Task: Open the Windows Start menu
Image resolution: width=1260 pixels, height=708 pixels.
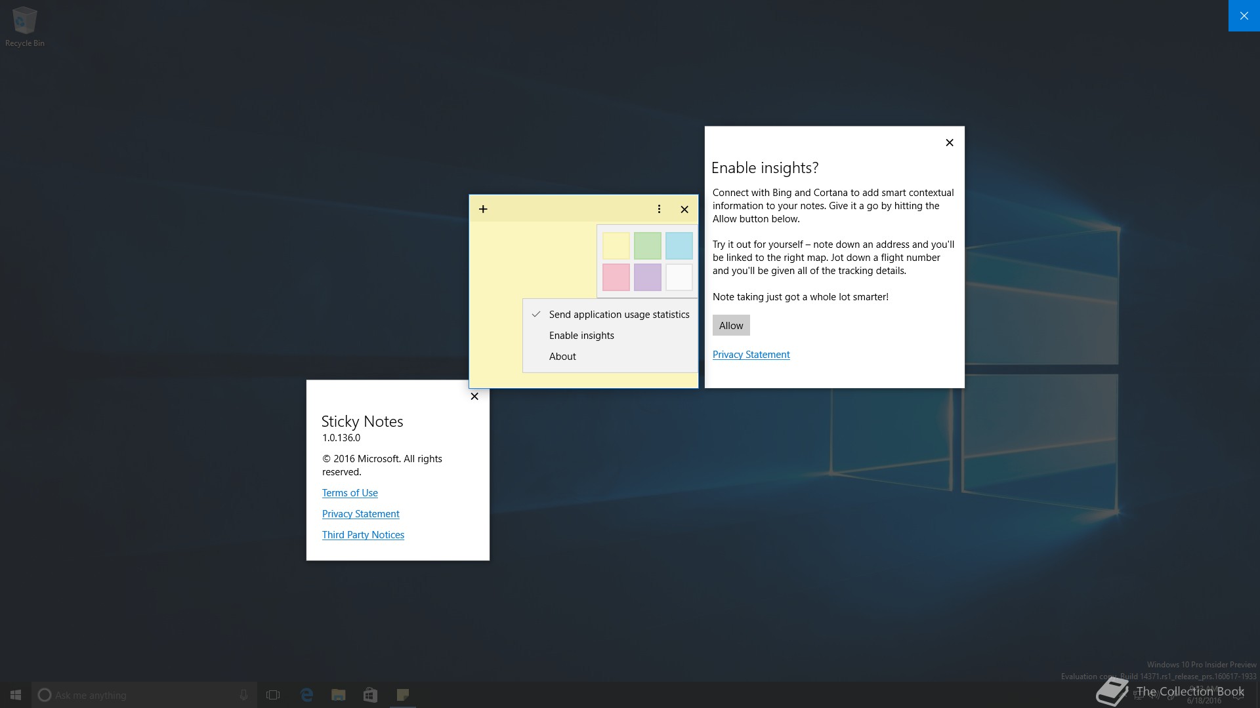Action: [16, 695]
